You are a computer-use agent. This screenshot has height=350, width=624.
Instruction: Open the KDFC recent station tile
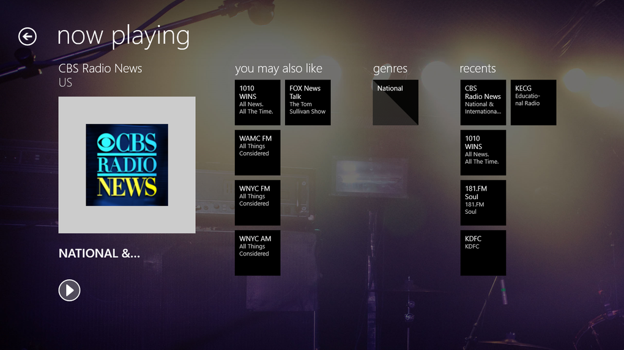(483, 253)
